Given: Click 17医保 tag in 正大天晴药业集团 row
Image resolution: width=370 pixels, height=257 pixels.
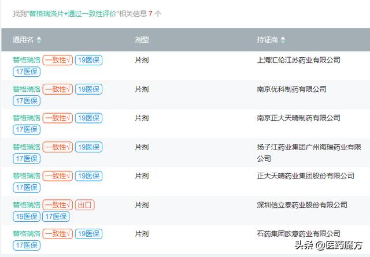Looking at the screenshot, I should coord(27,188).
